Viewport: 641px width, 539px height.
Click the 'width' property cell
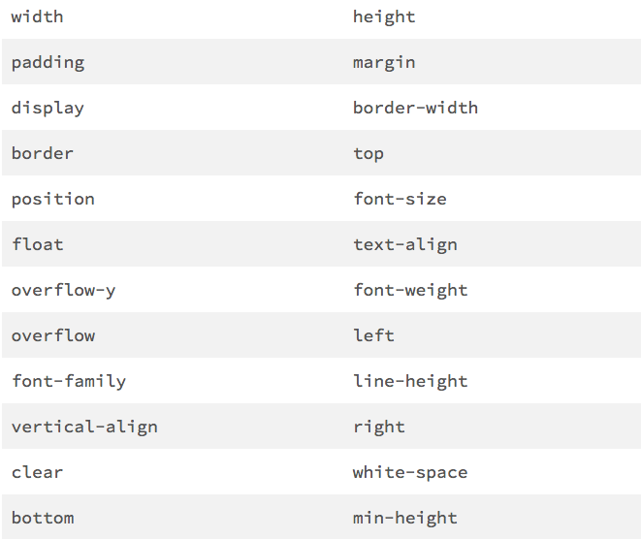[37, 17]
